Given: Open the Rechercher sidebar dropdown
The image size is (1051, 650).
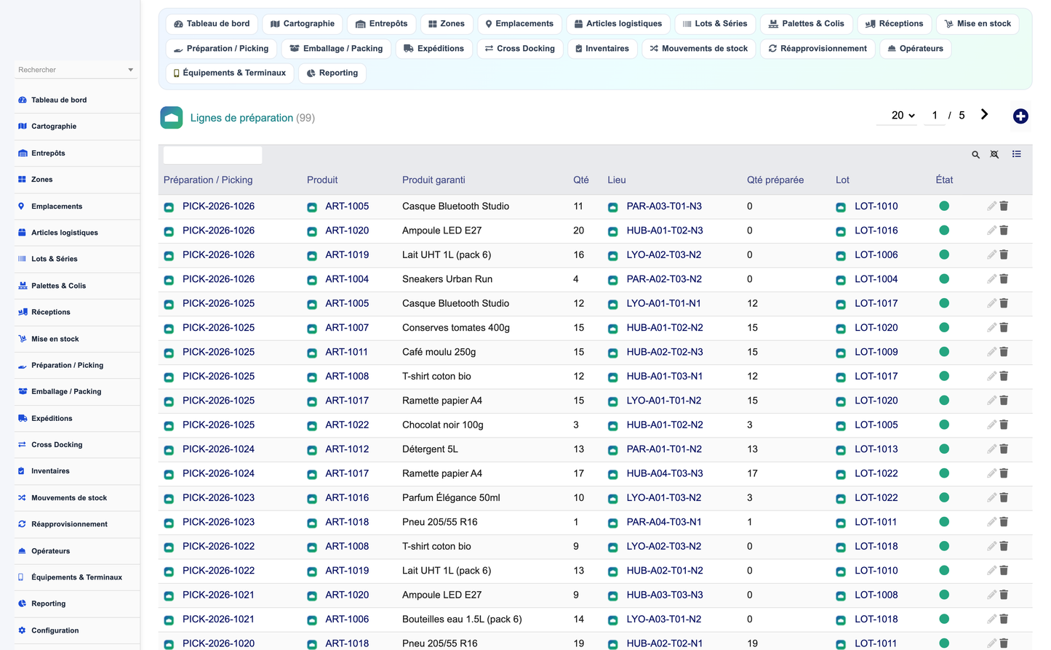Looking at the screenshot, I should (76, 70).
